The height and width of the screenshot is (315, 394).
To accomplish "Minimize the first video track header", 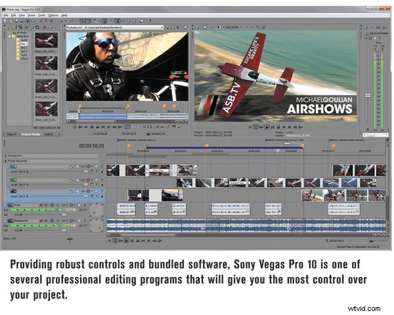I will point(8,166).
